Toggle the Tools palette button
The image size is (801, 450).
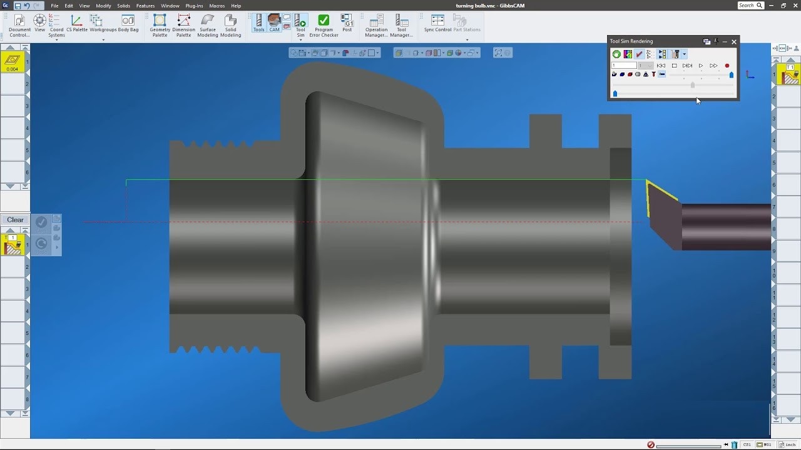pyautogui.click(x=258, y=23)
